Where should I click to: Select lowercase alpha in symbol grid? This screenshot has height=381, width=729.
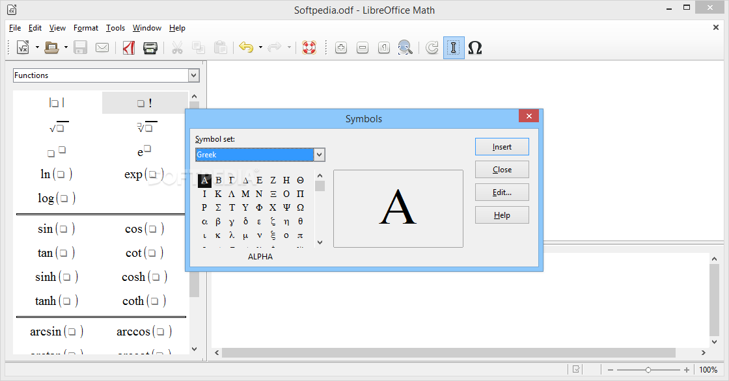click(x=204, y=222)
